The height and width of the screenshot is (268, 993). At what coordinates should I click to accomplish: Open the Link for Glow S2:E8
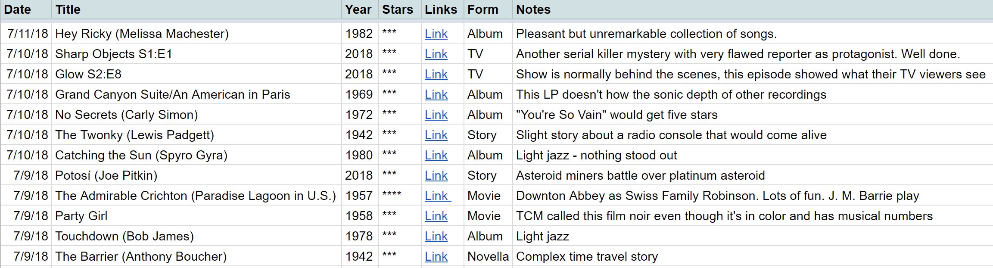coord(436,74)
